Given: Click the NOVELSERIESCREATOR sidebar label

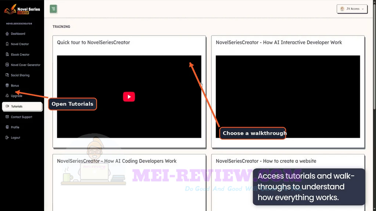Looking at the screenshot, I should point(19,24).
